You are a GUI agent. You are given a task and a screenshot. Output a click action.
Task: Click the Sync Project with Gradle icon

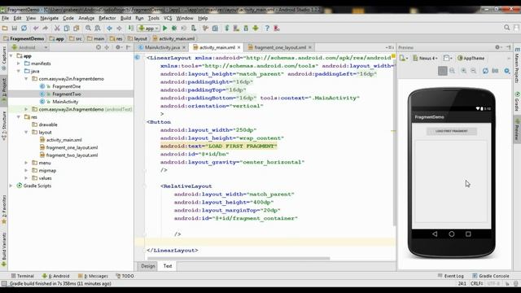click(227, 28)
